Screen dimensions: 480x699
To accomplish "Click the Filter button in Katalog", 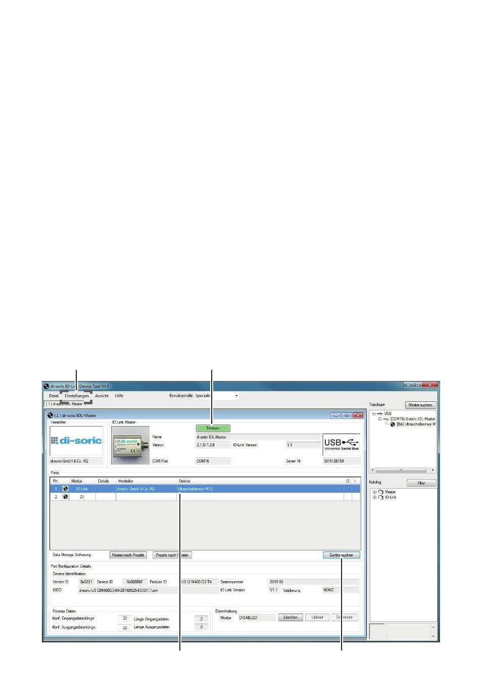I will [421, 483].
